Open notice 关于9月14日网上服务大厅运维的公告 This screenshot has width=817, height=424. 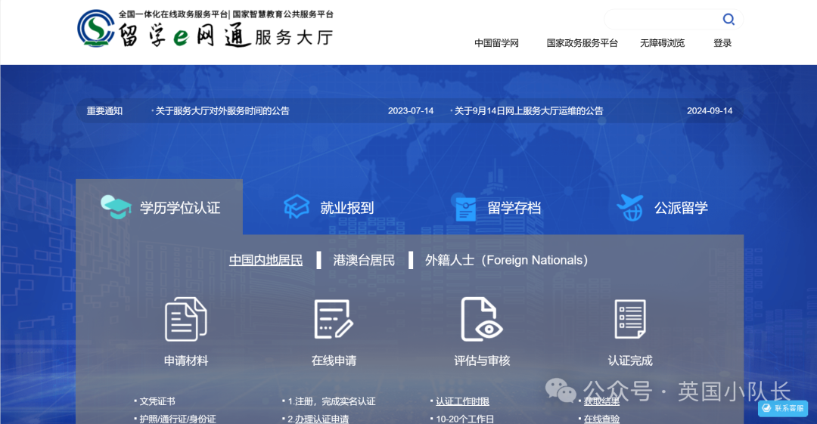[529, 111]
